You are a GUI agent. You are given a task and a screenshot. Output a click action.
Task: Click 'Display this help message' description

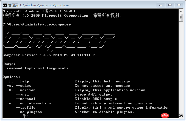pyautogui.click(x=102, y=81)
